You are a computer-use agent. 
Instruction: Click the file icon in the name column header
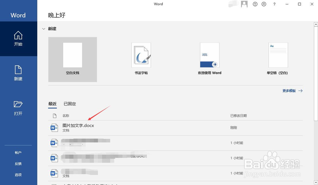tap(55, 116)
